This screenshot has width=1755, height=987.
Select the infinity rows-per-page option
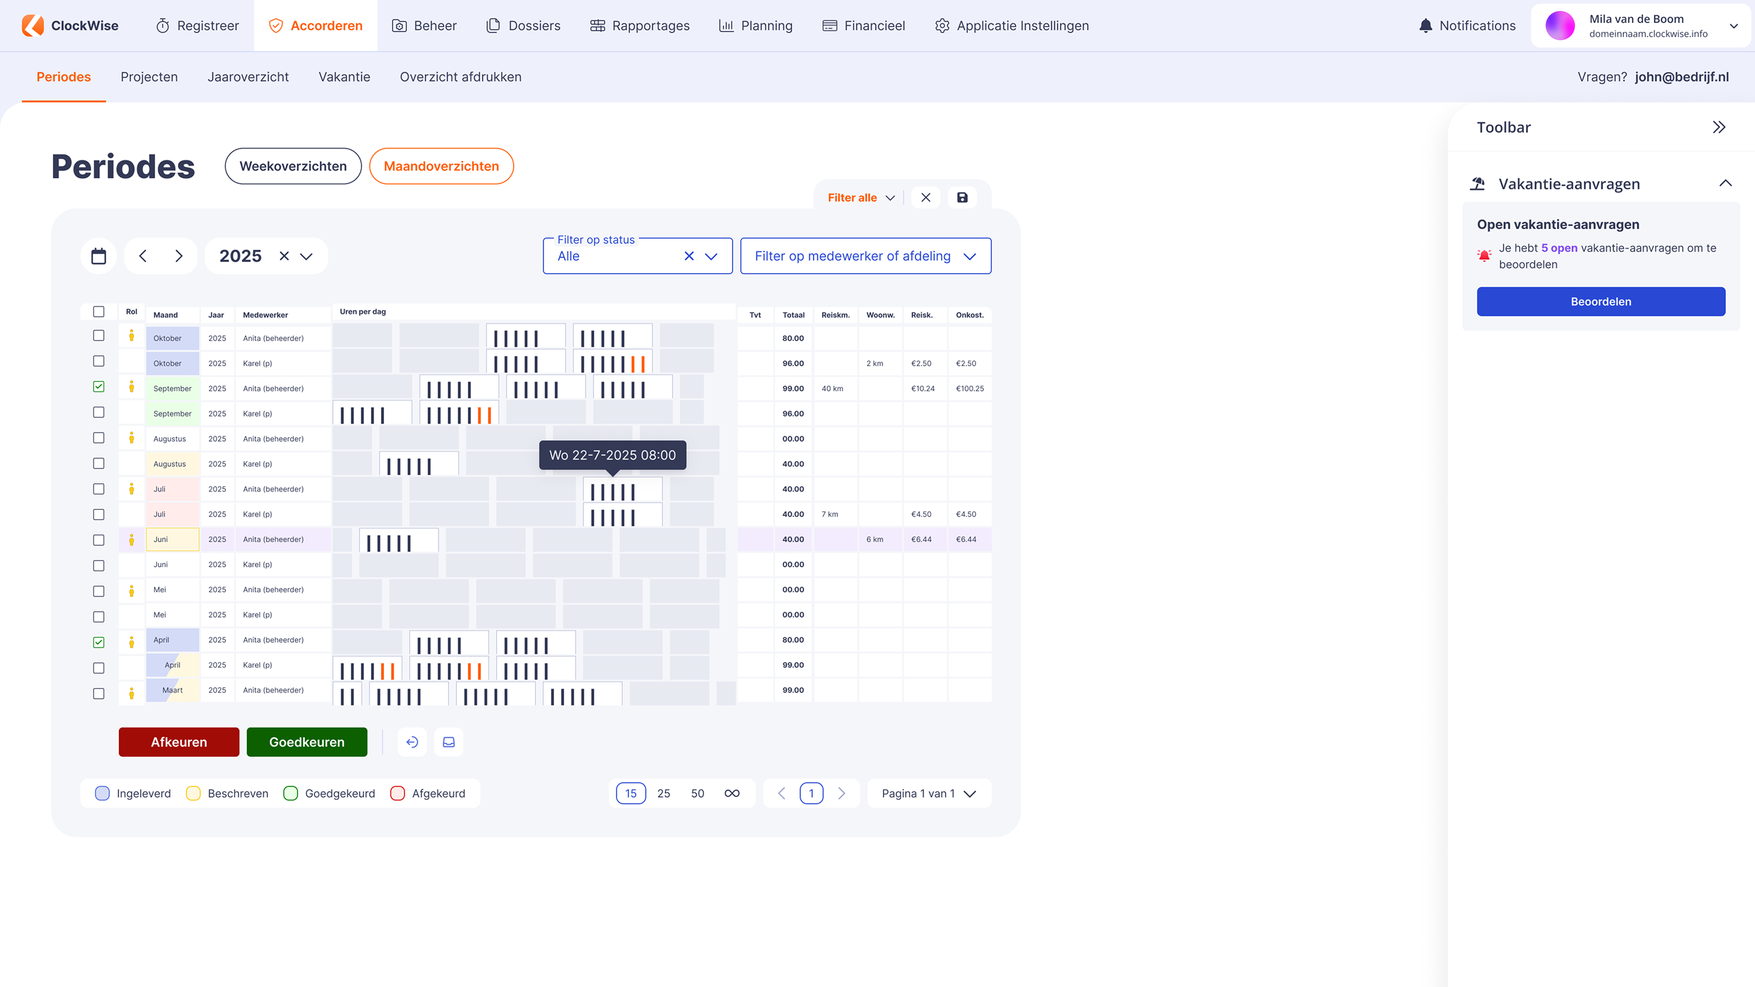(x=732, y=793)
